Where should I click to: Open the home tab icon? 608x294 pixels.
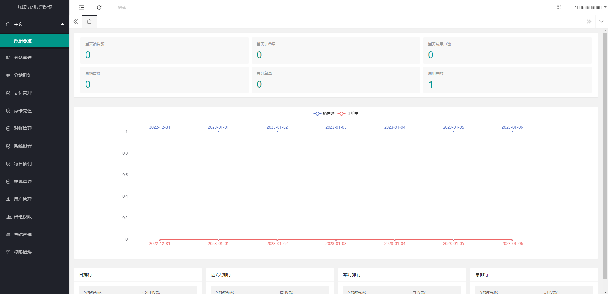(x=89, y=21)
